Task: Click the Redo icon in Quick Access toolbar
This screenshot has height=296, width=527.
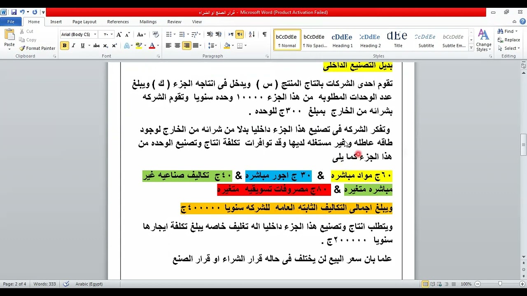Action: coord(35,12)
